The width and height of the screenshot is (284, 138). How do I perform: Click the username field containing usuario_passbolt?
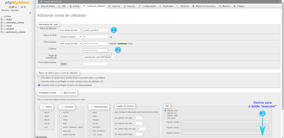tap(95, 30)
